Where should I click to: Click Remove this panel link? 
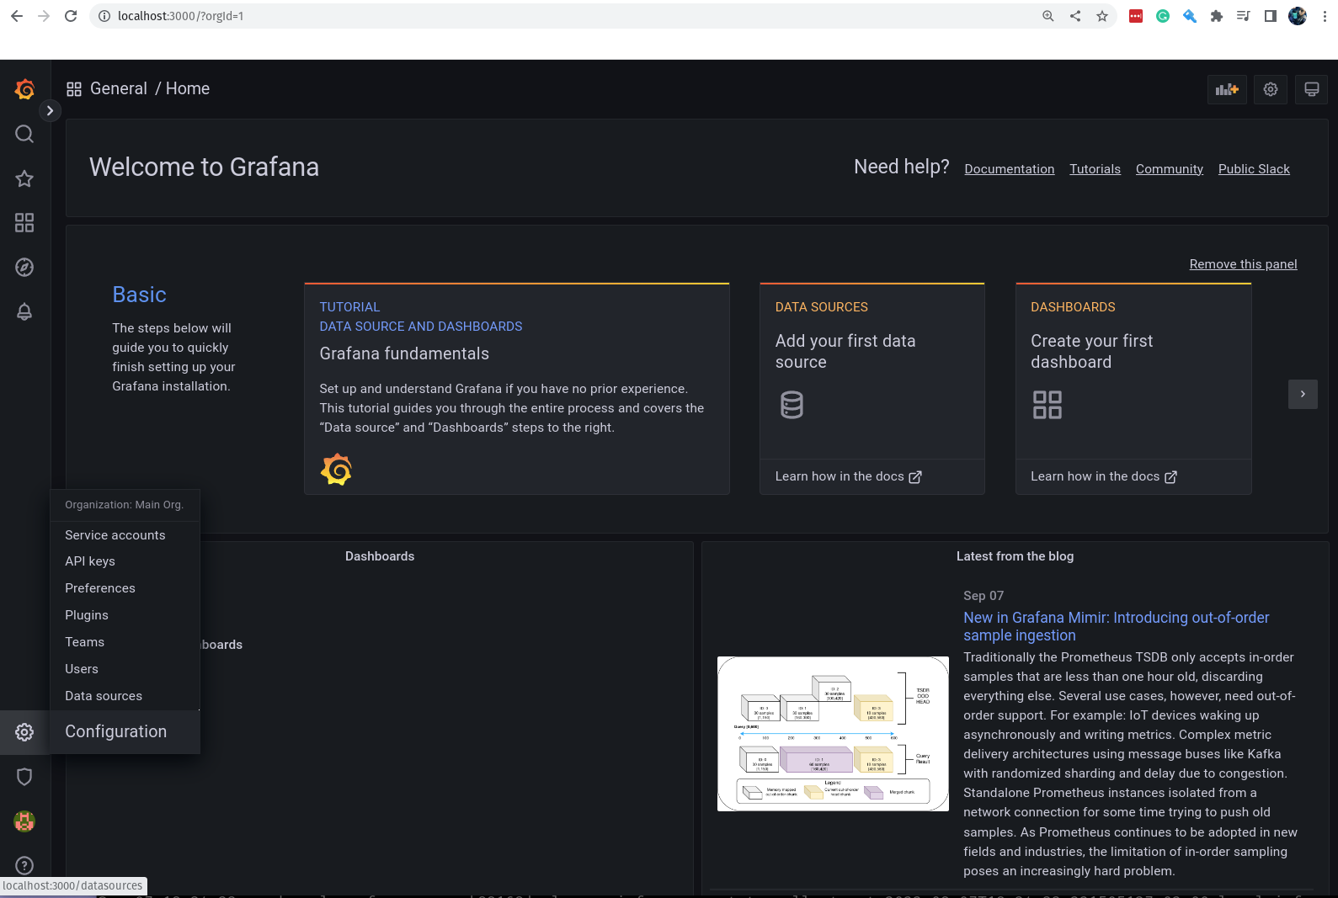click(1243, 264)
